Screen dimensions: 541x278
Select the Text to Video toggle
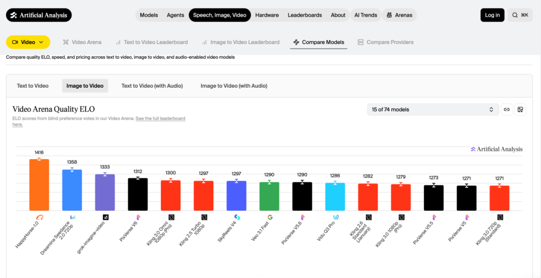pyautogui.click(x=33, y=86)
